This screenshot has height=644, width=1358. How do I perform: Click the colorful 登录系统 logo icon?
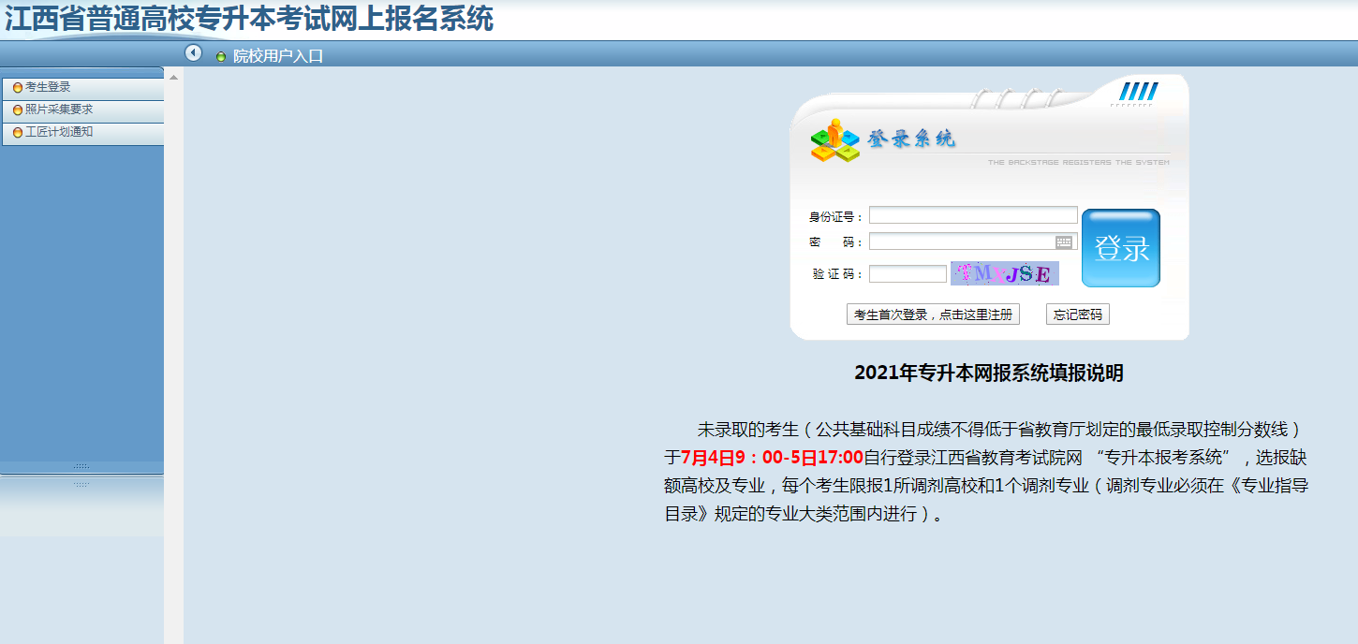coord(834,140)
